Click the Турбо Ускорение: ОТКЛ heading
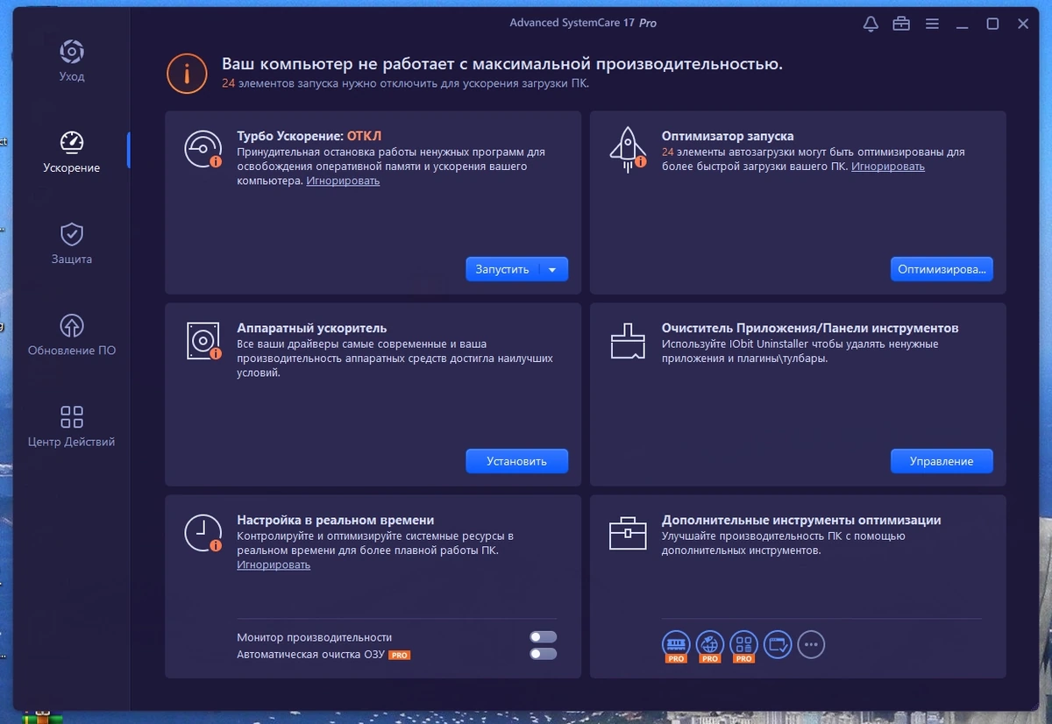Image resolution: width=1052 pixels, height=724 pixels. (309, 137)
